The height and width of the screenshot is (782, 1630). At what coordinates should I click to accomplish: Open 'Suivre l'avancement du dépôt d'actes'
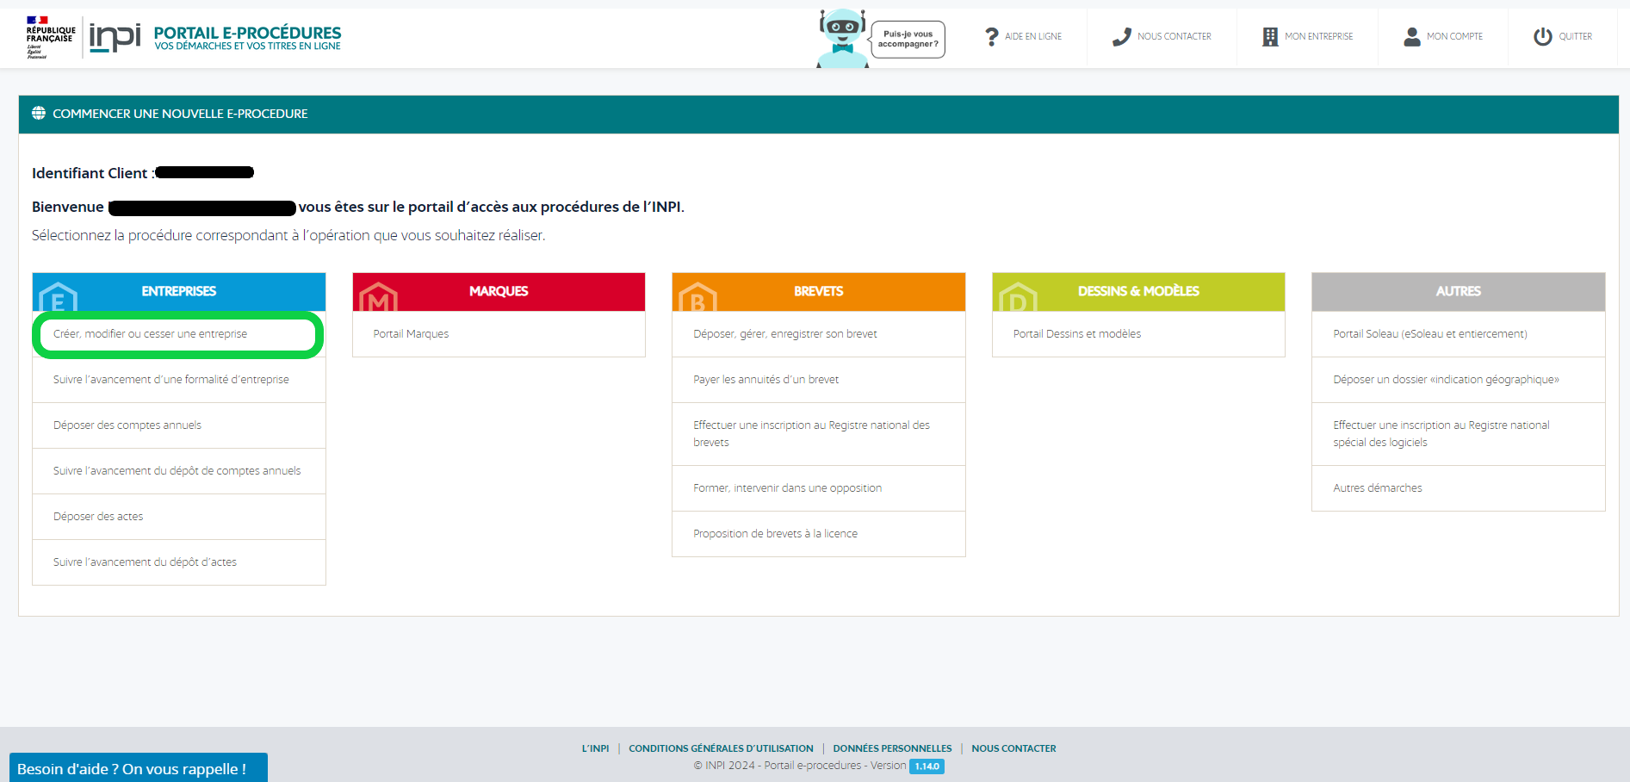click(x=179, y=562)
